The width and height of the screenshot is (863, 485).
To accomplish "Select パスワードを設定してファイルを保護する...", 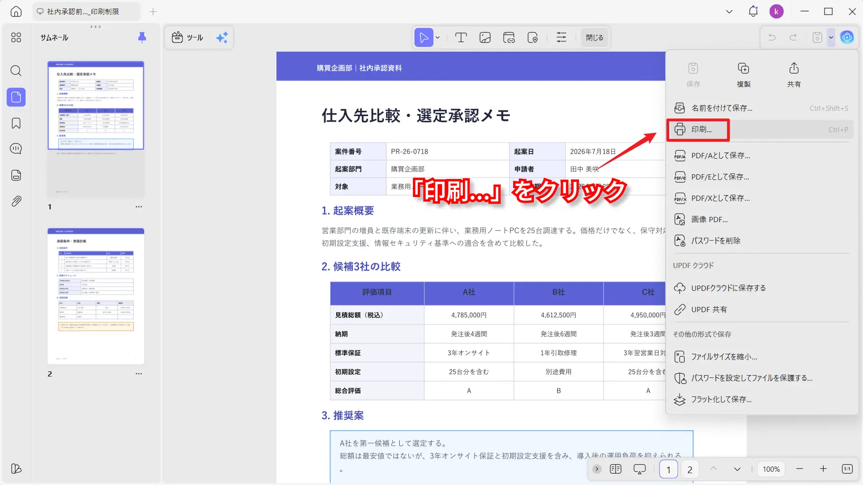I will (x=762, y=378).
